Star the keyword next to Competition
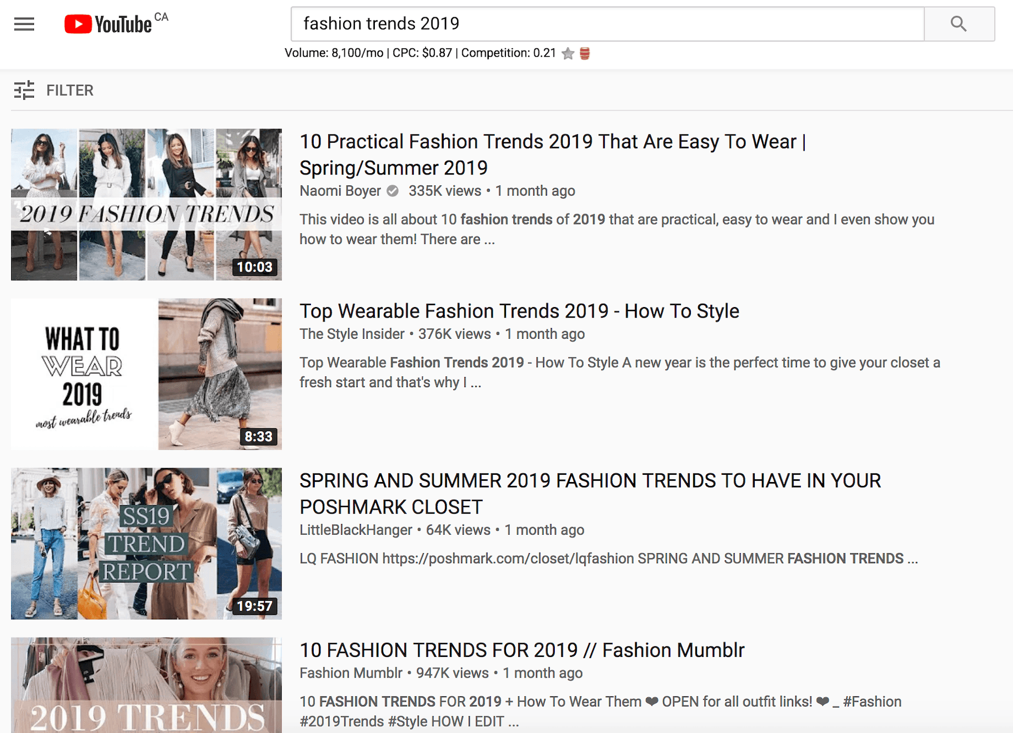The height and width of the screenshot is (733, 1013). click(x=568, y=53)
